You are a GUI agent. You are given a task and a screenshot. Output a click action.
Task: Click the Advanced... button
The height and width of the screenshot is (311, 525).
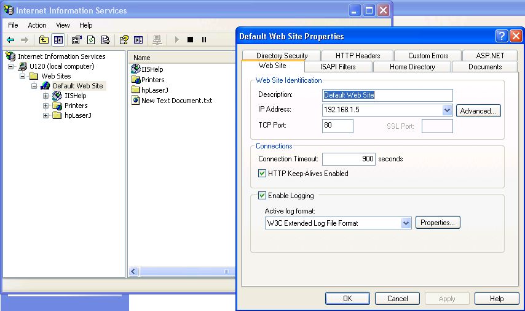(x=478, y=110)
